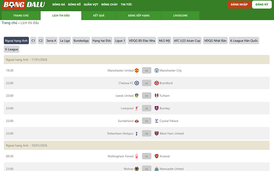This screenshot has width=274, height=171.
Task: Click the West Ham United crest
Action: 157,133
